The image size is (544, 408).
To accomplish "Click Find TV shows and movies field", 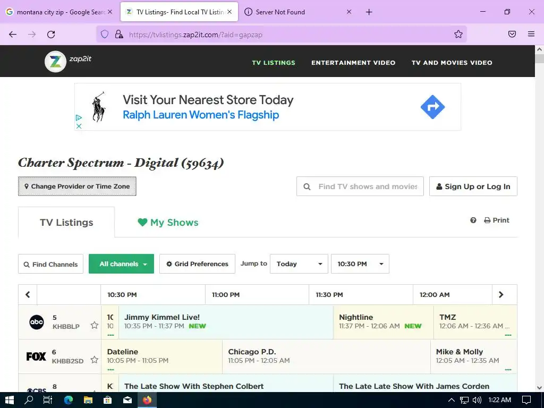I will tap(360, 186).
